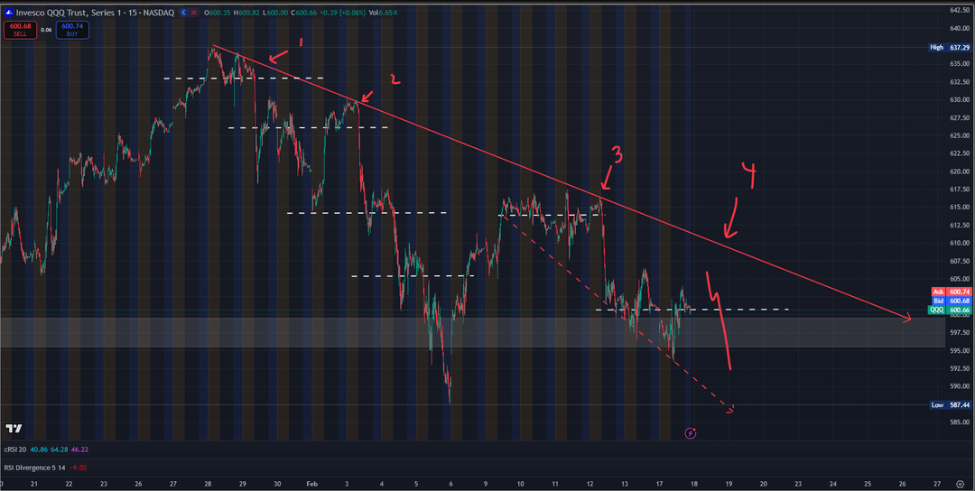Click the Feb label on the time axis

(x=311, y=484)
